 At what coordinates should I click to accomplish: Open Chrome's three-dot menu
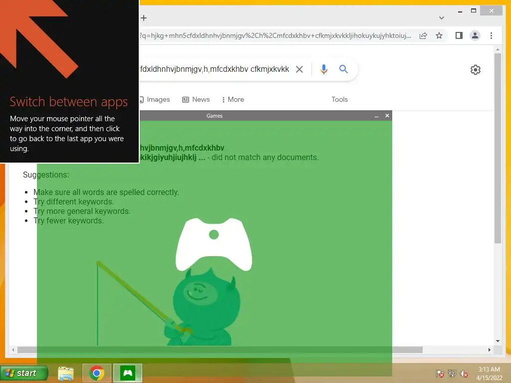coord(491,35)
